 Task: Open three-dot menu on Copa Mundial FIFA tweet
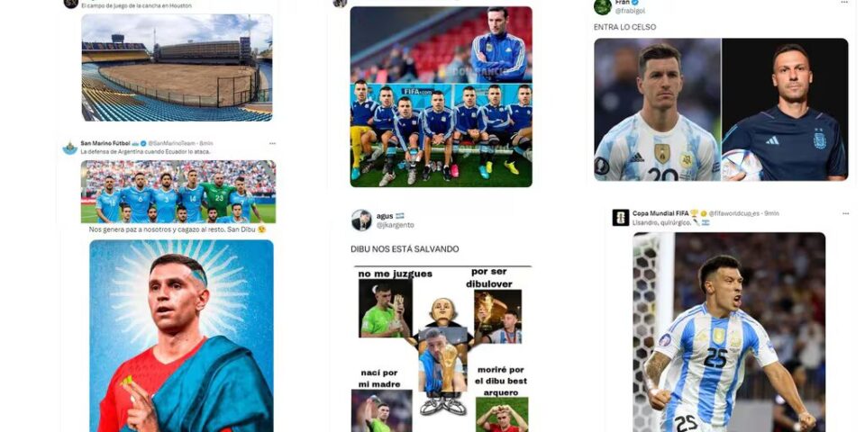tap(845, 213)
